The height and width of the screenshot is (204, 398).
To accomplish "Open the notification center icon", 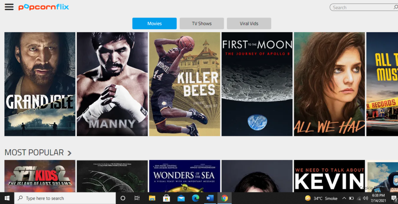I will click(x=394, y=198).
